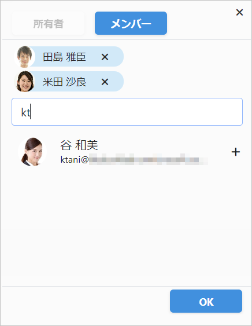The image size is (252, 326).
Task: Remove 米田 沙良 using its X icon
Action: [x=105, y=82]
